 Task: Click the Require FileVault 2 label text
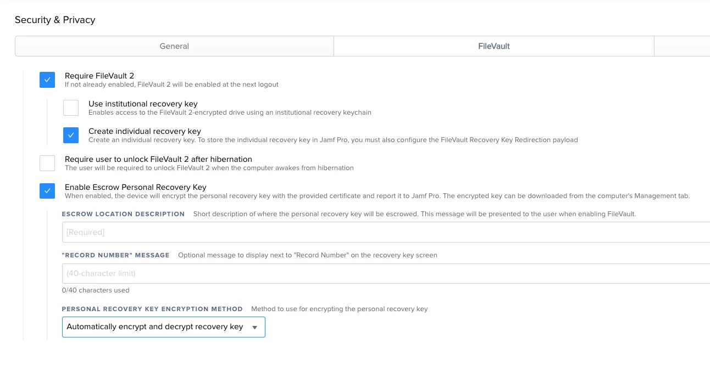click(x=99, y=76)
